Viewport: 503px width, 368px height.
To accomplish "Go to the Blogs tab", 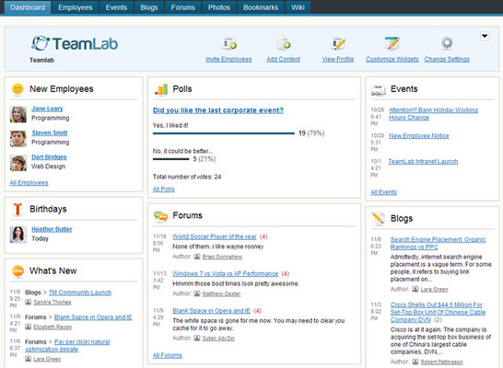I will pyautogui.click(x=149, y=7).
